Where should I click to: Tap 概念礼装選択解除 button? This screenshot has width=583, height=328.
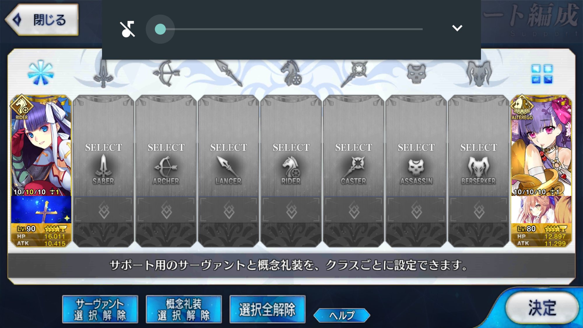pos(184,309)
